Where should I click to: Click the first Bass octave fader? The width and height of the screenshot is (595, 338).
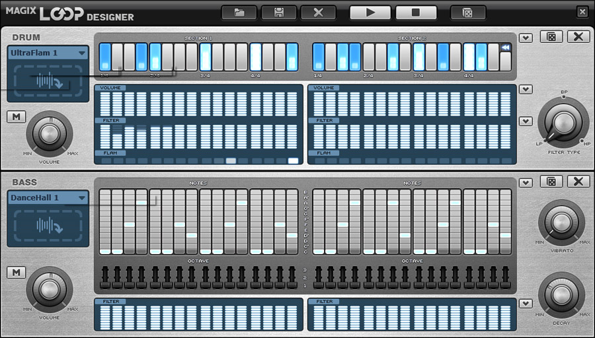(x=105, y=277)
